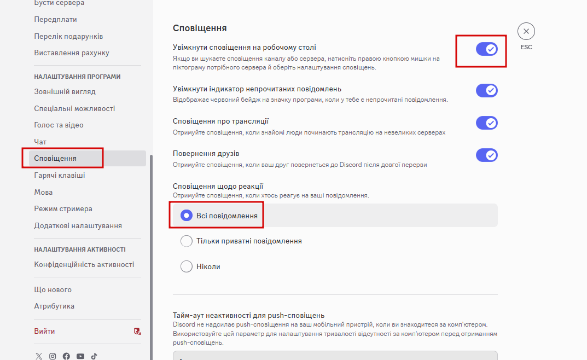Open Discord's TikTok icon link
The image size is (587, 360).
(x=94, y=356)
